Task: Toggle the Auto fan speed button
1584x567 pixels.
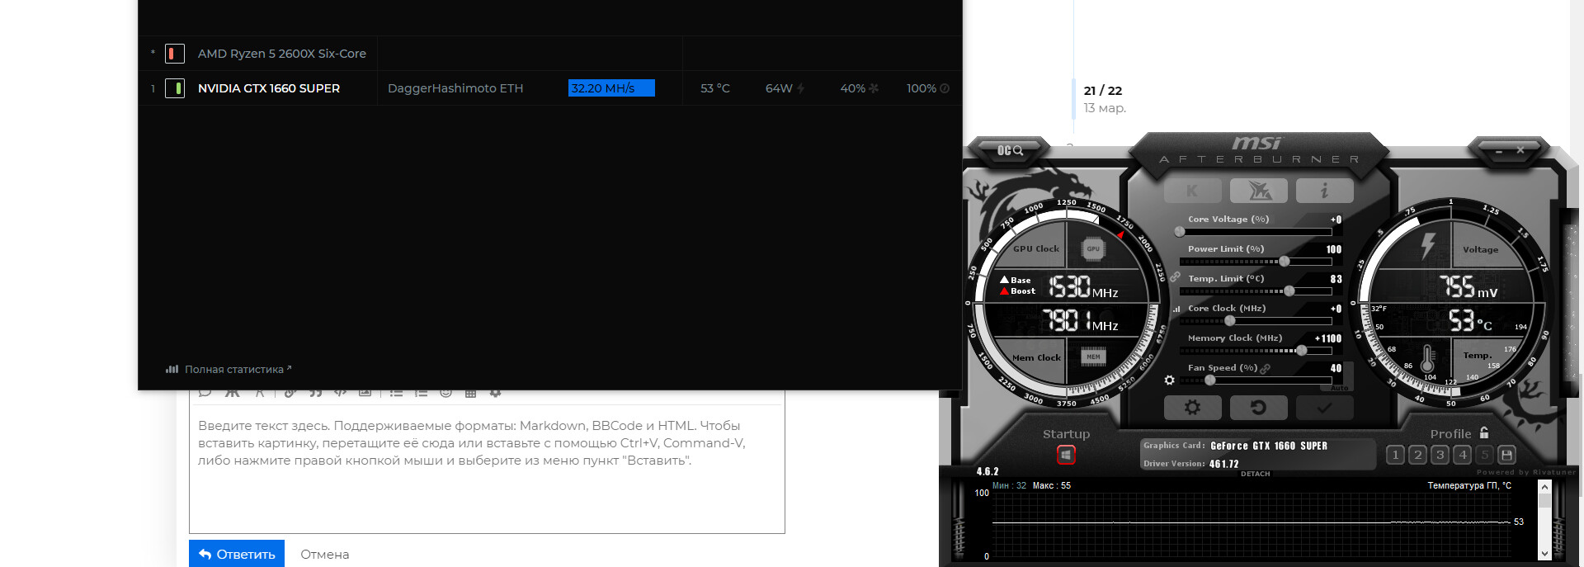Action: (1340, 388)
